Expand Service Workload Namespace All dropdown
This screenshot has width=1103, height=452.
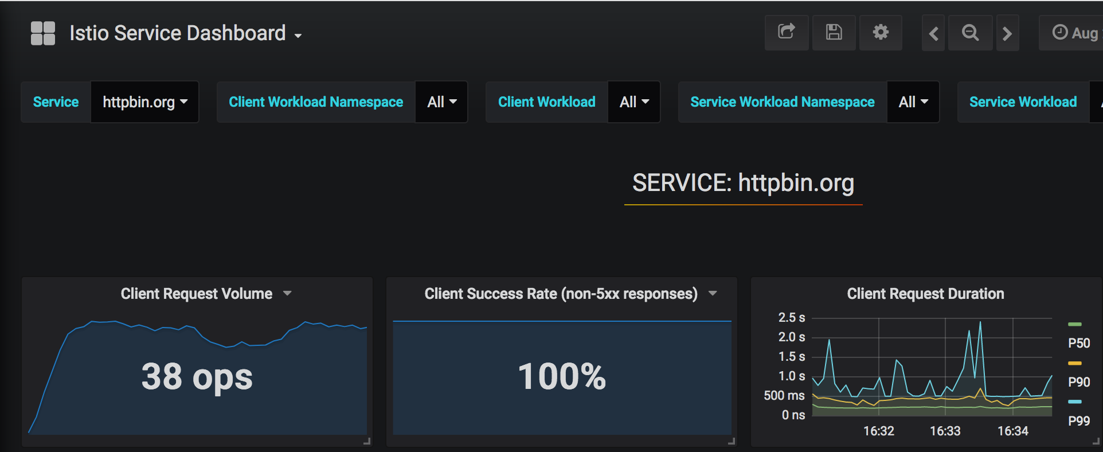point(913,102)
